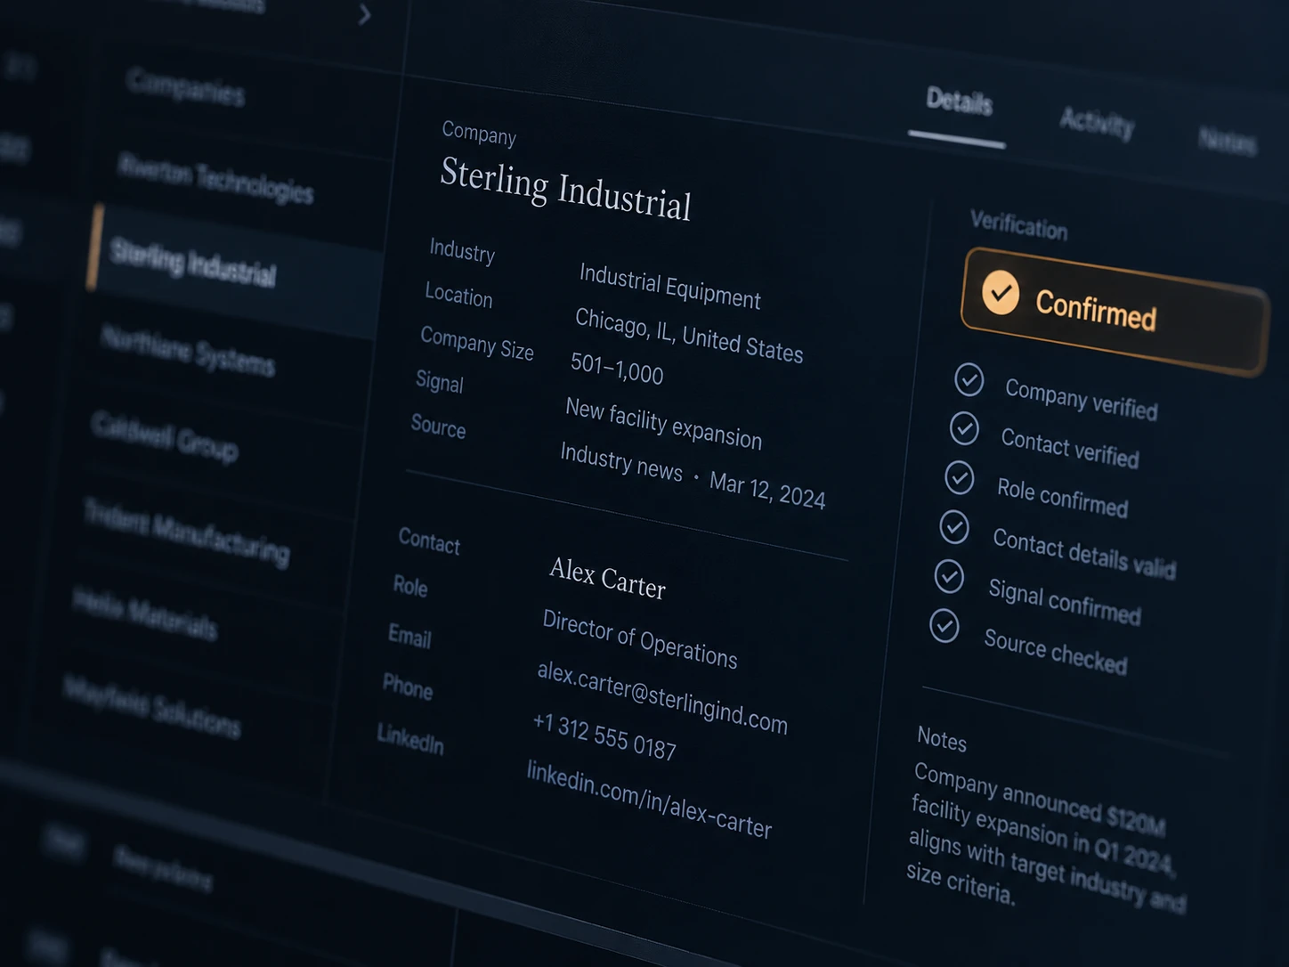Click the Companies sidebar heading
The image size is (1289, 967).
click(x=185, y=86)
